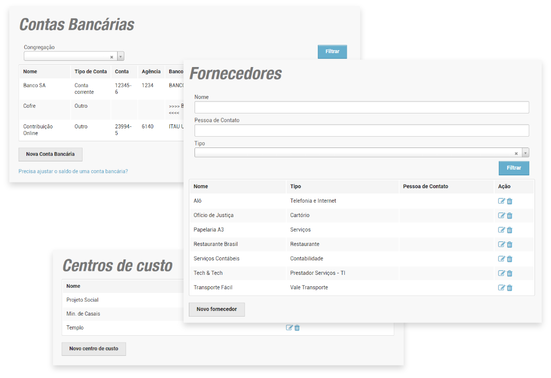This screenshot has height=378, width=551.
Task: Select the Cofre account name
Action: 29,106
